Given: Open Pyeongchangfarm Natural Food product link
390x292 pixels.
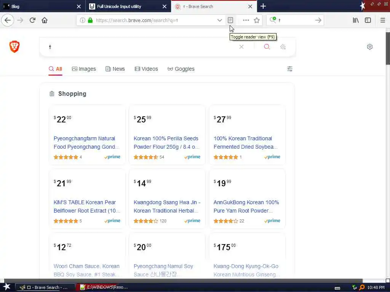Looking at the screenshot, I should point(86,143).
